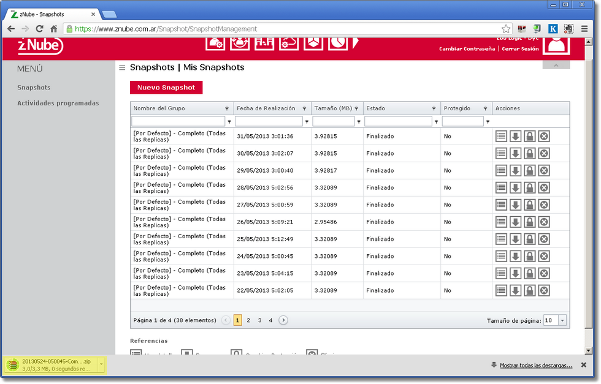Screen dimensions: 601x384
Task: Go to page 3 of results
Action: click(259, 320)
